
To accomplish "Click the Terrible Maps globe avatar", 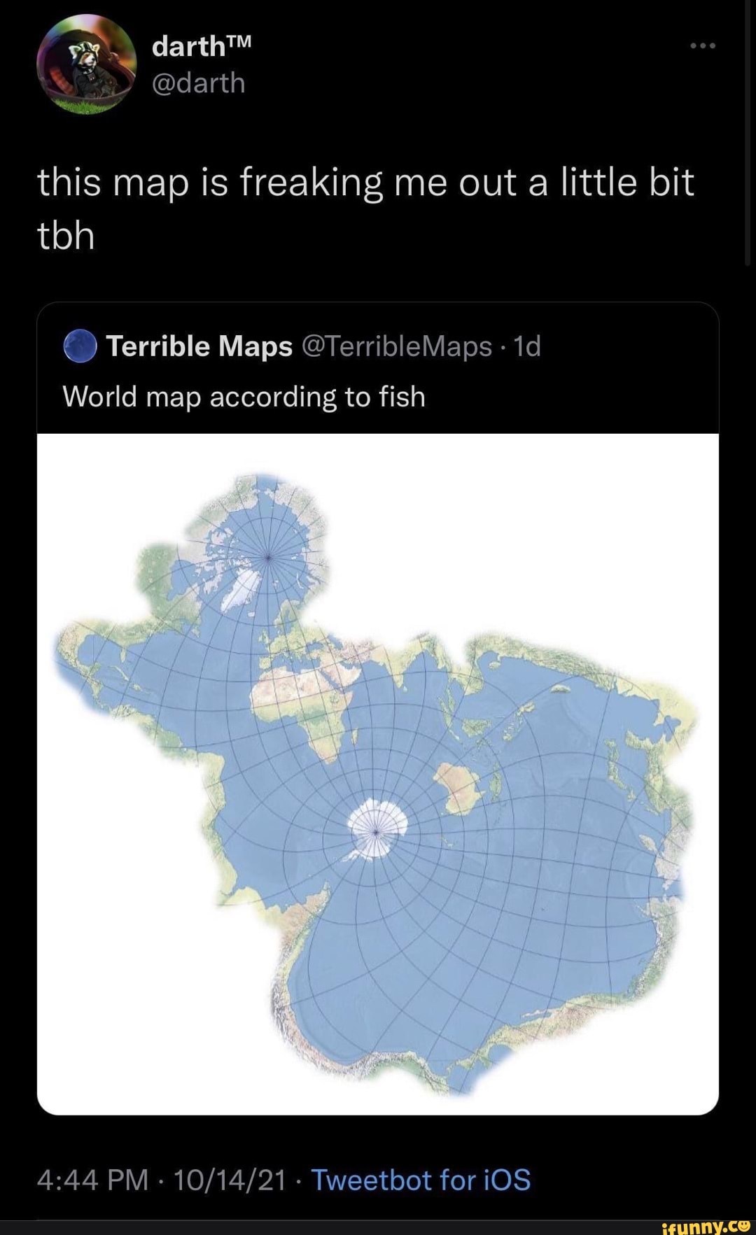I will [x=80, y=346].
